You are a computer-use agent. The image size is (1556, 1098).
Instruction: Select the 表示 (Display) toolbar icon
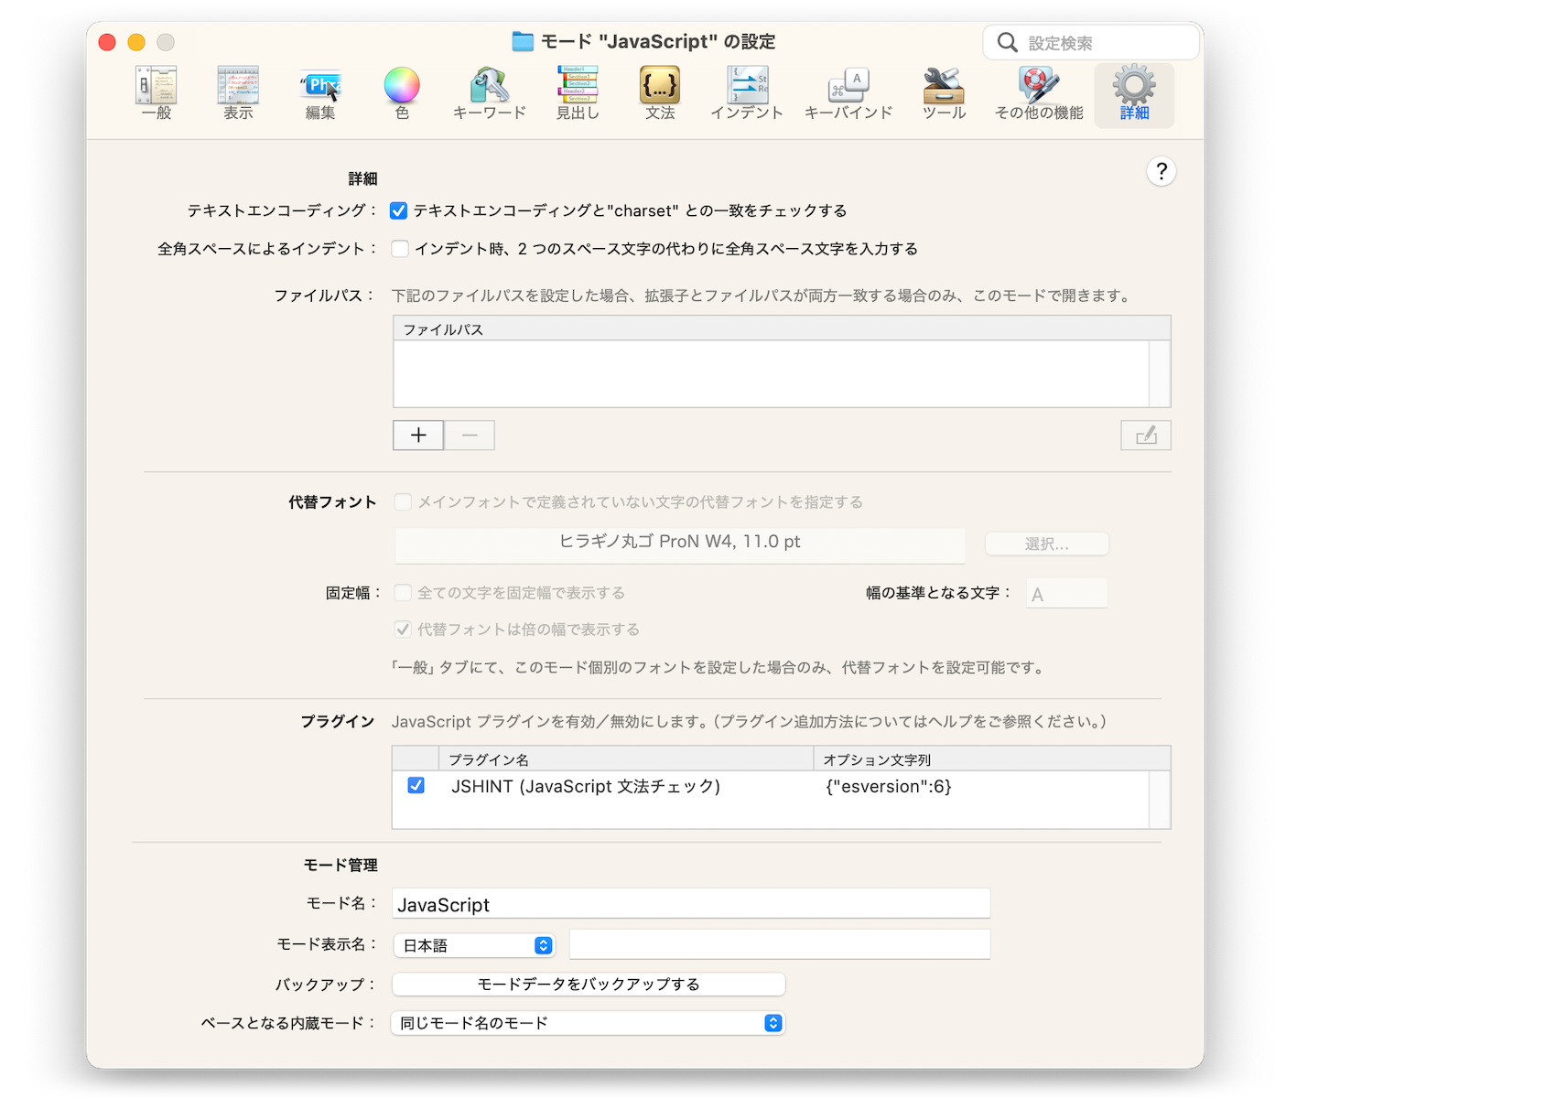[x=238, y=93]
